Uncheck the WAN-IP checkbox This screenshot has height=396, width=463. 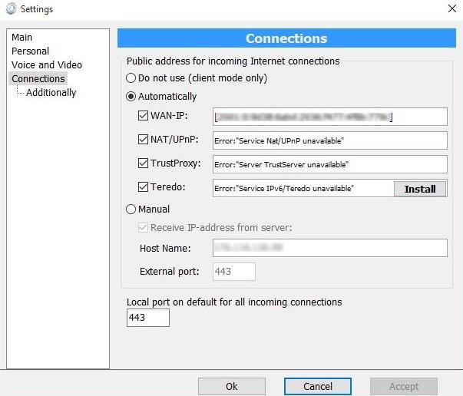coord(144,117)
